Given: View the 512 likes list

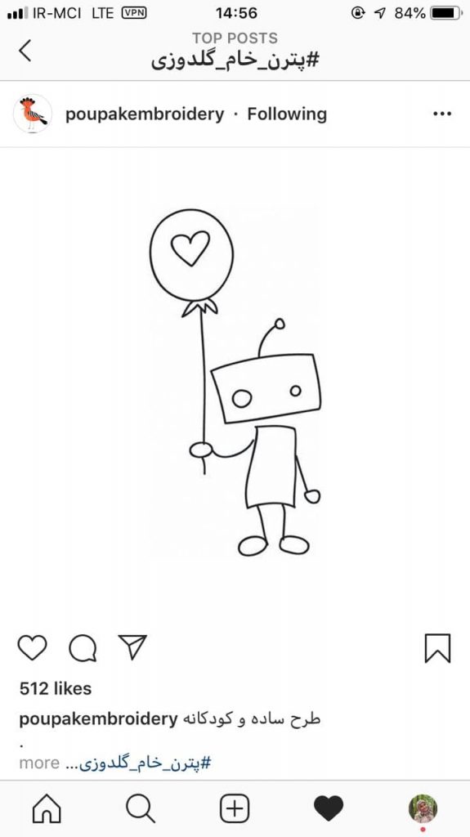Looking at the screenshot, I should point(56,688).
